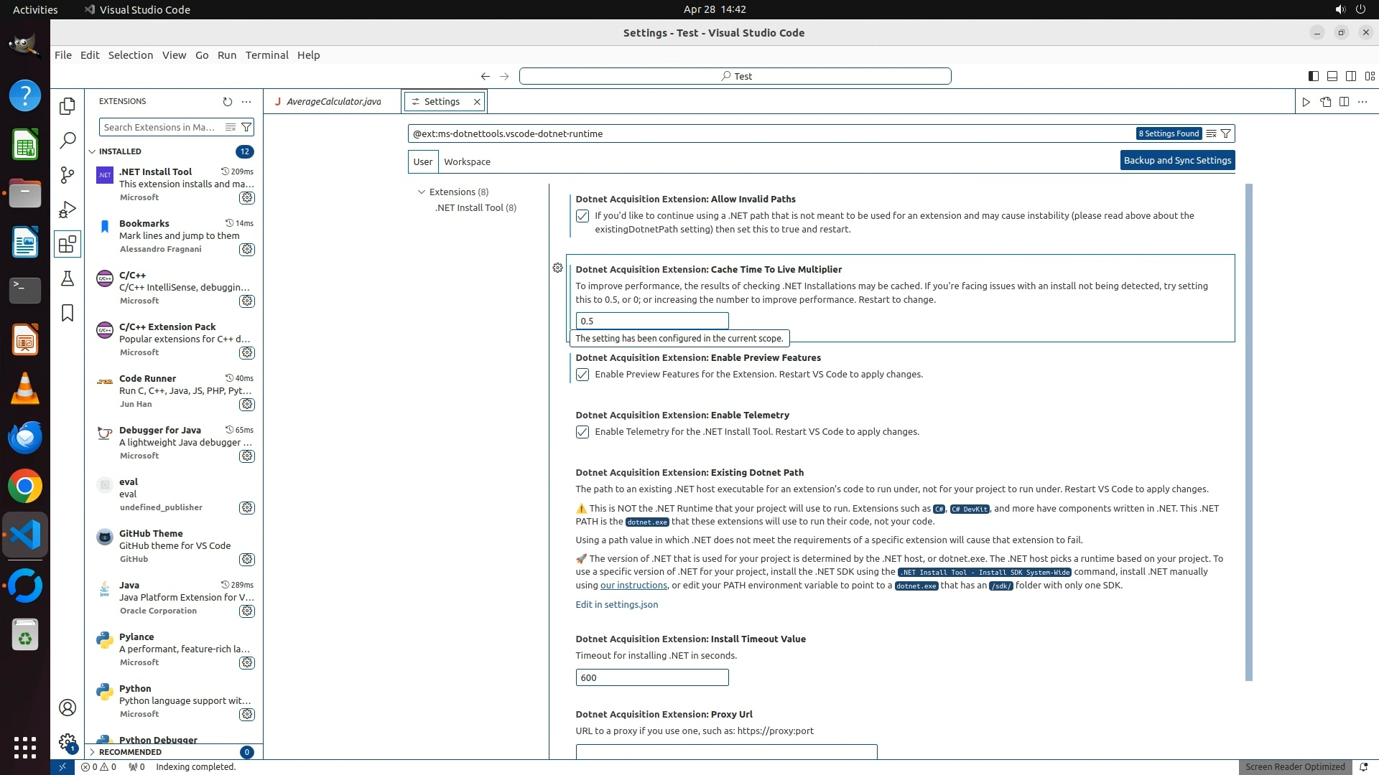Collapse Extensions (8) tree node
Screen dimensions: 1379x775
tap(422, 192)
